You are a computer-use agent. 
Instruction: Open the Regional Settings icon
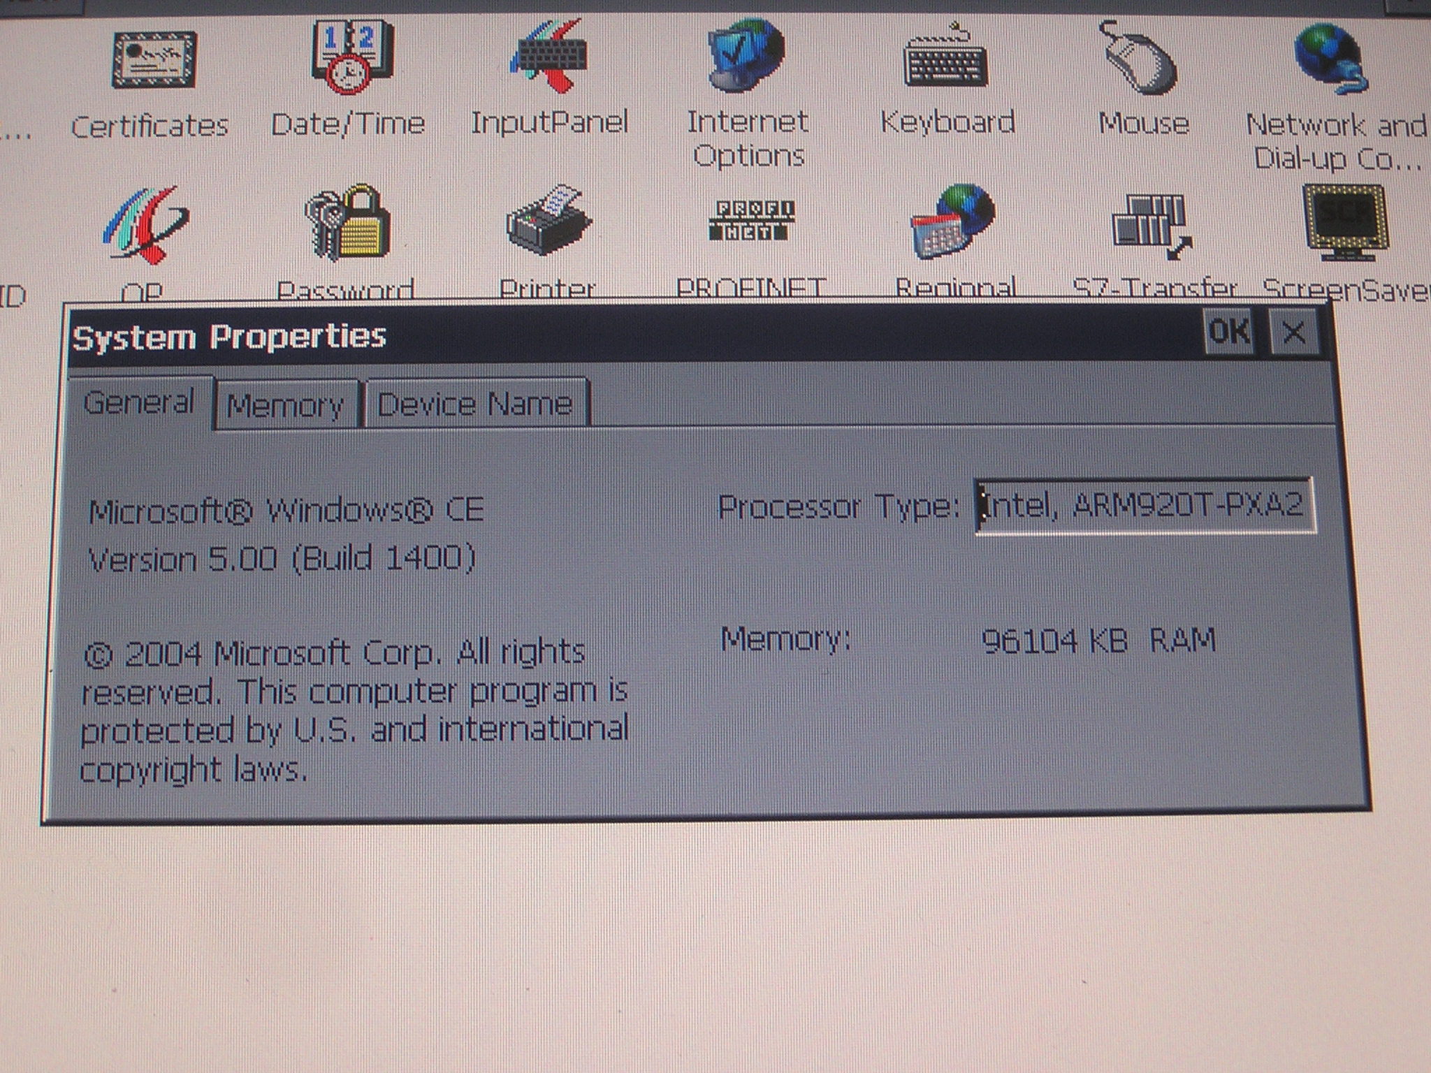pyautogui.click(x=953, y=222)
